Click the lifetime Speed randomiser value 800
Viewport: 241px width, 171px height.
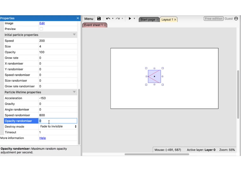coord(58,115)
